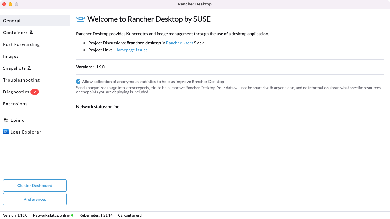The image size is (390, 219).
Task: Open the Diagnostics section
Action: point(16,92)
